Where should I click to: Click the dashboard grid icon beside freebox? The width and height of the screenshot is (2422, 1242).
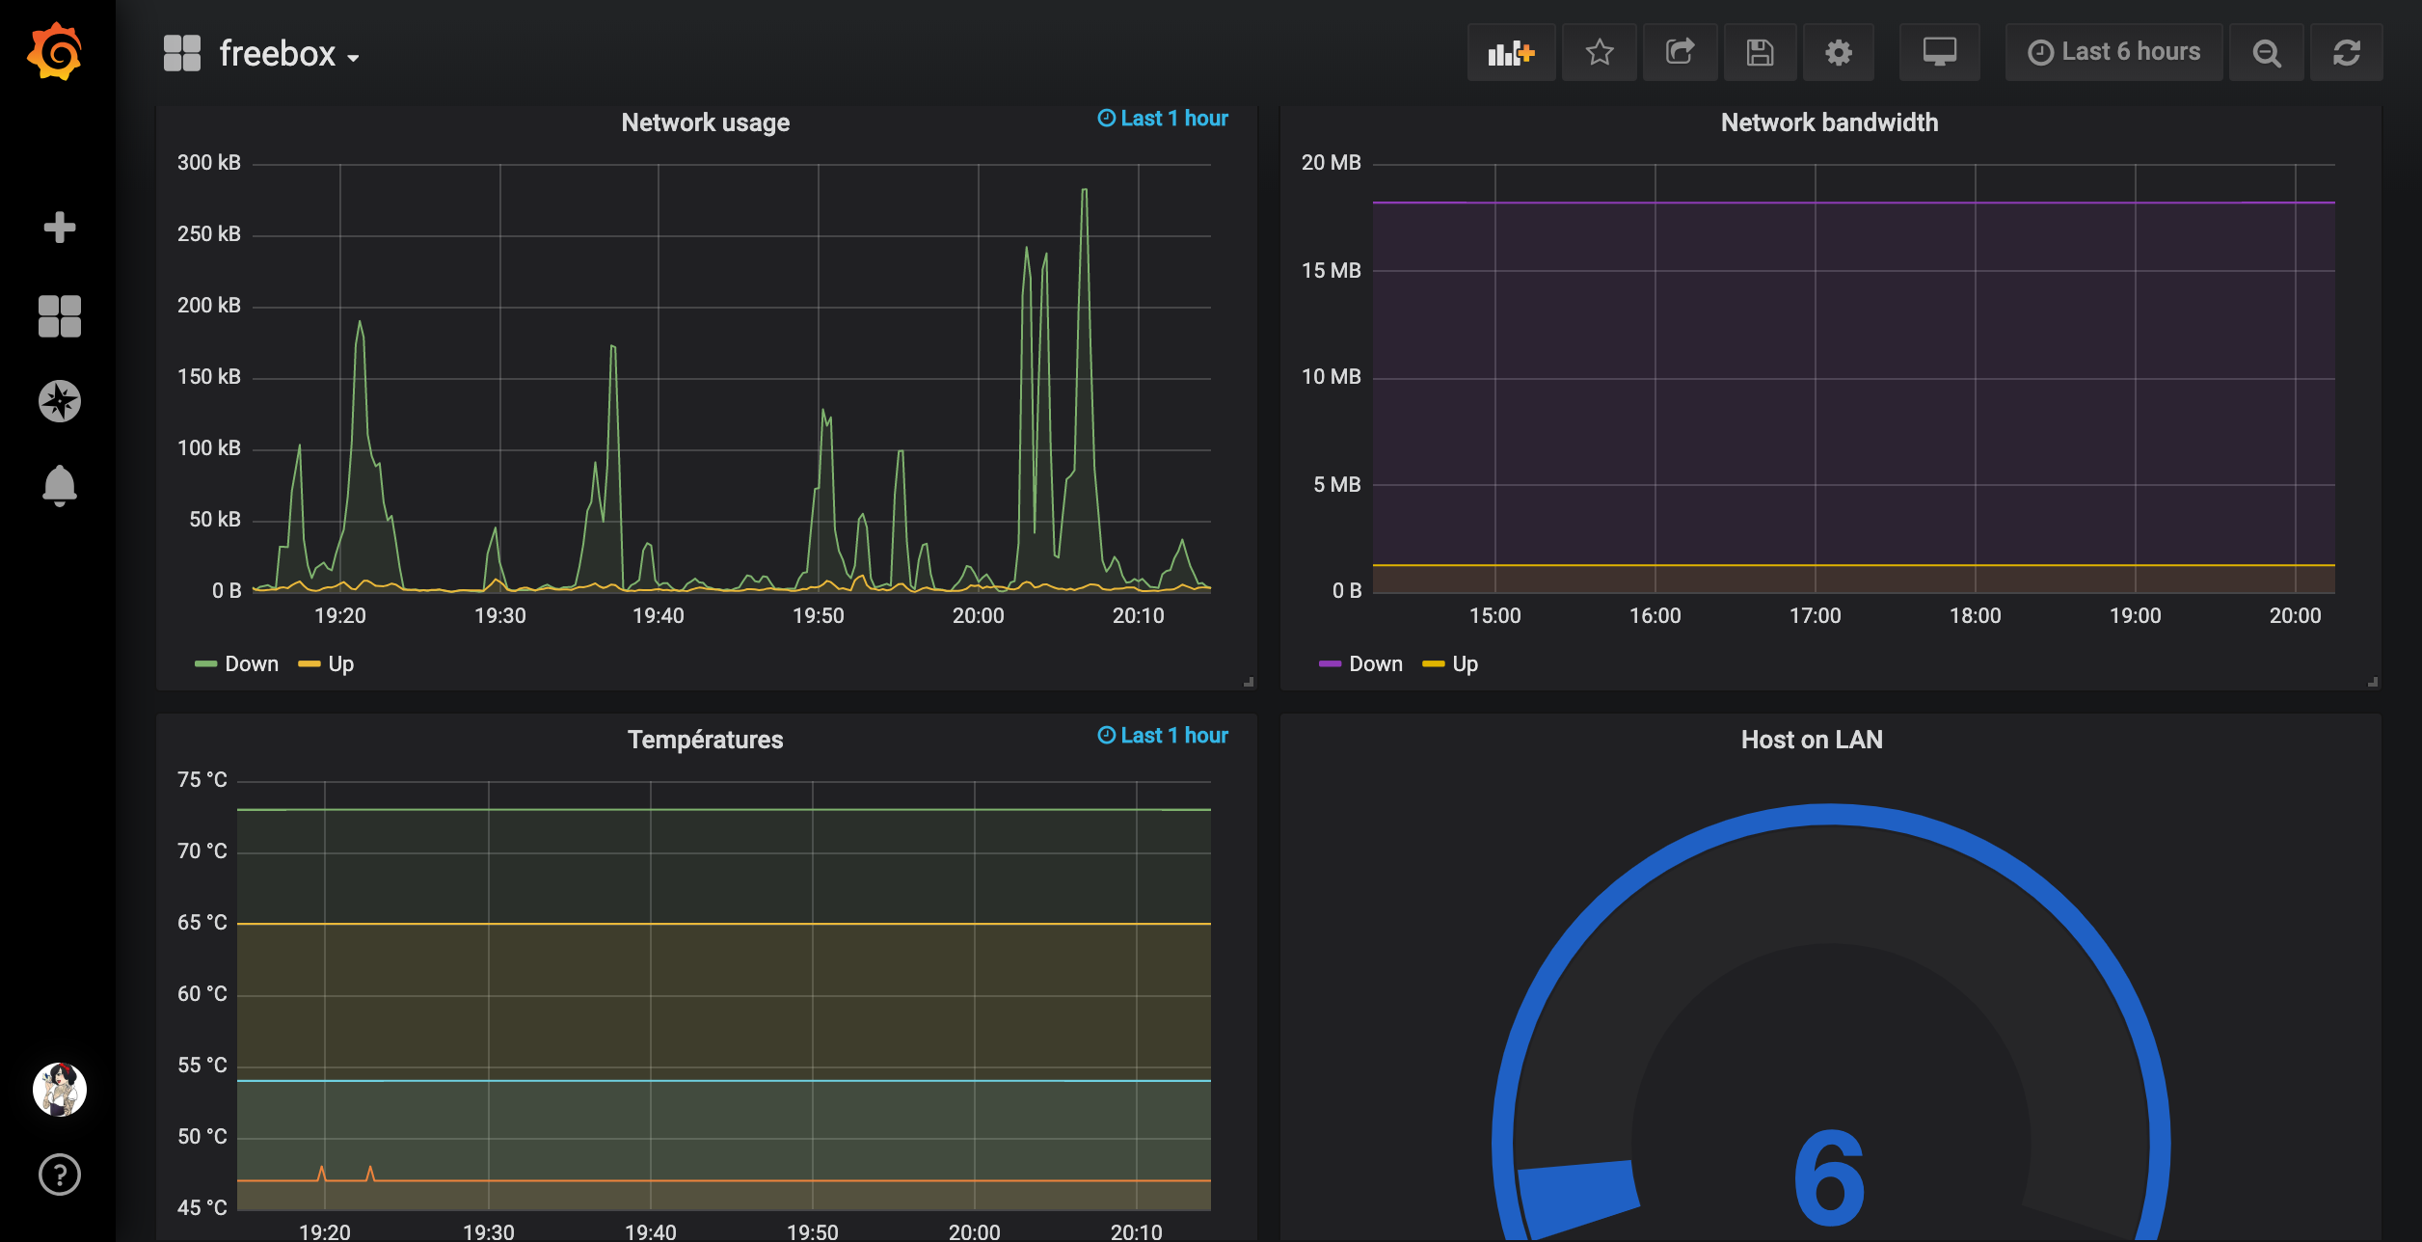pyautogui.click(x=182, y=53)
